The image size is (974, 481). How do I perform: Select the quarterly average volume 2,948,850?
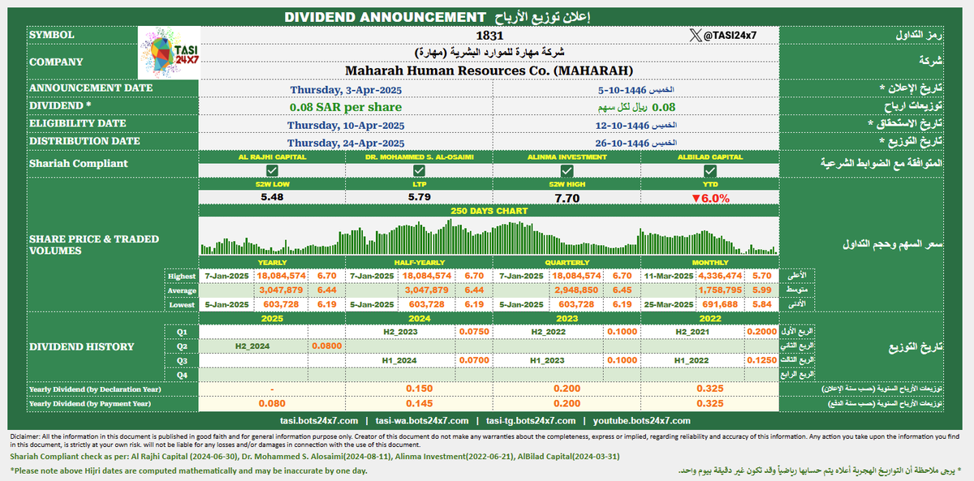click(575, 290)
